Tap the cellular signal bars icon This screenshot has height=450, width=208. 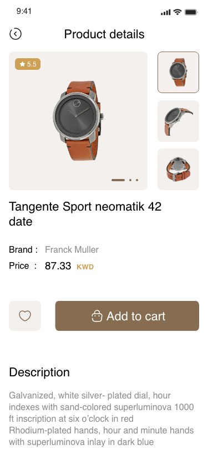pyautogui.click(x=166, y=12)
